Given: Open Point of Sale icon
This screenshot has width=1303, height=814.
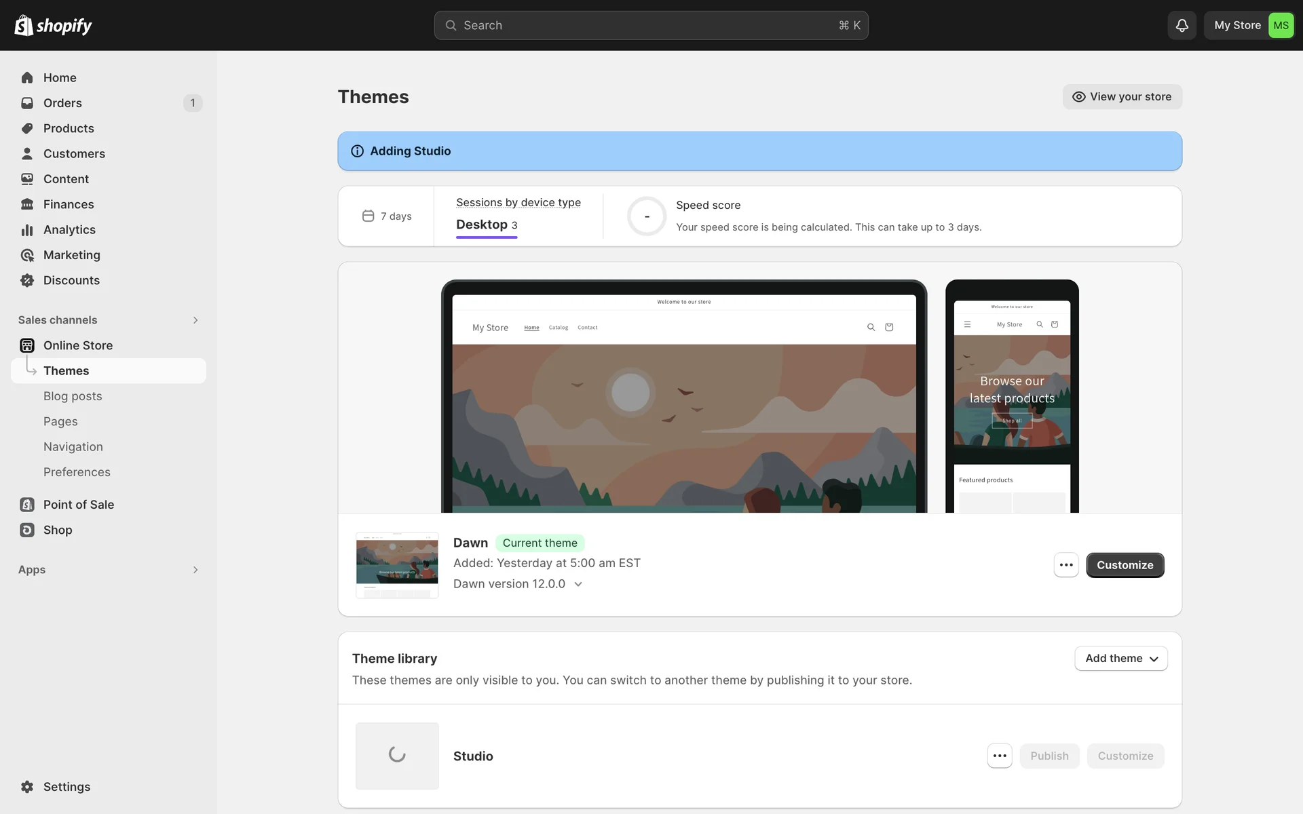Looking at the screenshot, I should click(27, 505).
